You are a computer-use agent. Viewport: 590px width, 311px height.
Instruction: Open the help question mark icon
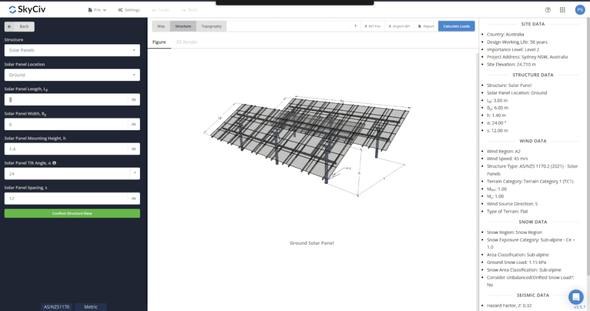click(547, 10)
